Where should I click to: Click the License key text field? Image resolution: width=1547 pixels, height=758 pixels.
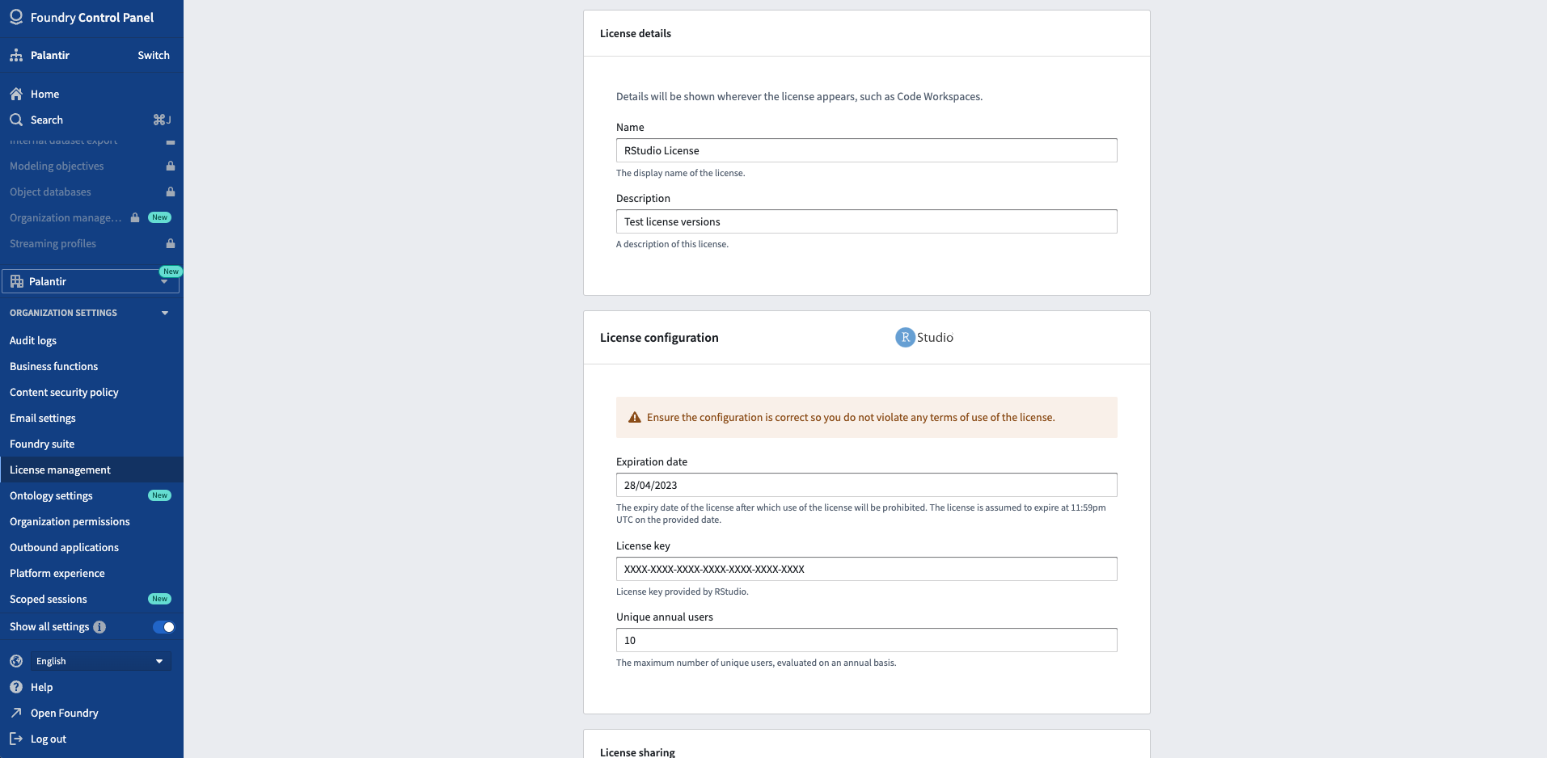(x=867, y=569)
